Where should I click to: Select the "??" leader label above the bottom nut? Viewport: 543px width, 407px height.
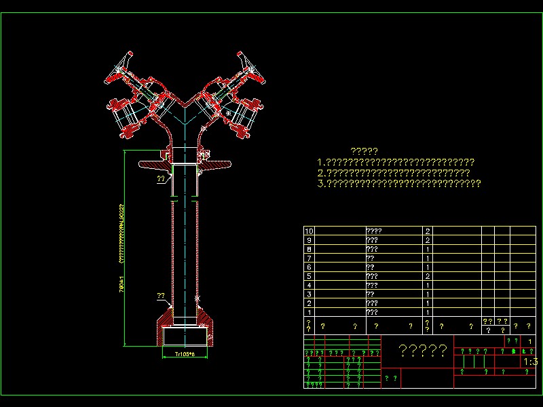coord(161,296)
